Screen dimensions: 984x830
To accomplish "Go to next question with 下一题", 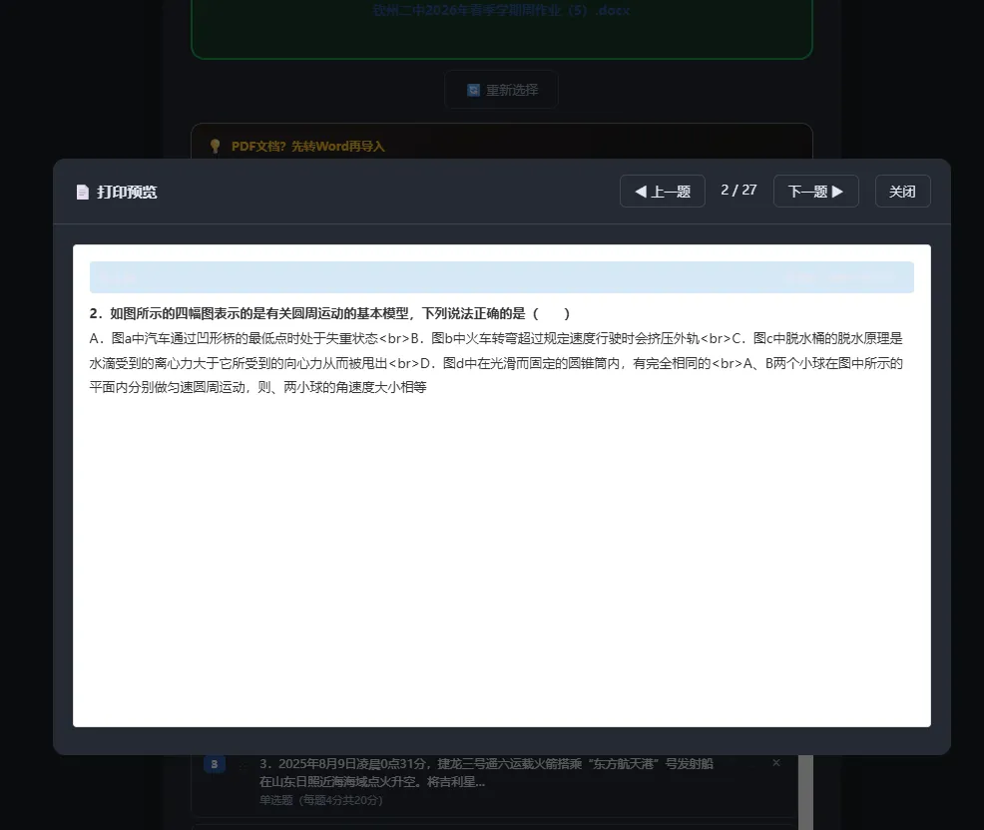I will coord(815,192).
